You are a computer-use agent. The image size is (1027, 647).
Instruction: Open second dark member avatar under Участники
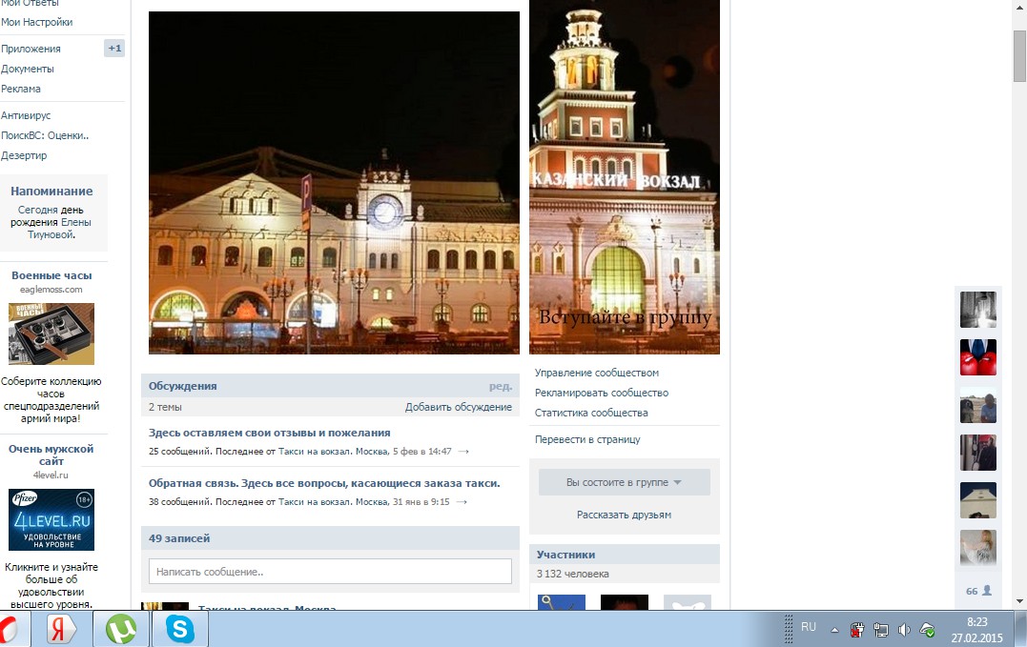tap(625, 602)
